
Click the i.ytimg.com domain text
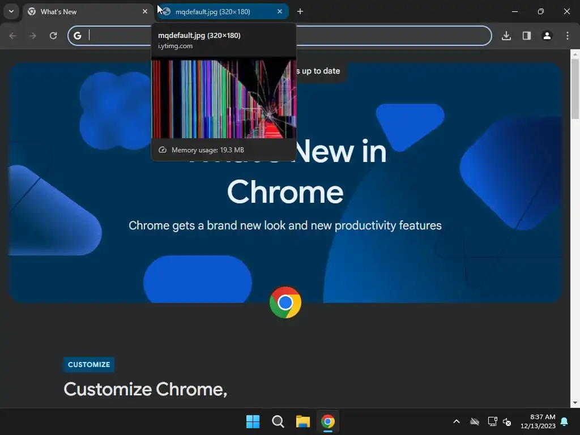(176, 46)
